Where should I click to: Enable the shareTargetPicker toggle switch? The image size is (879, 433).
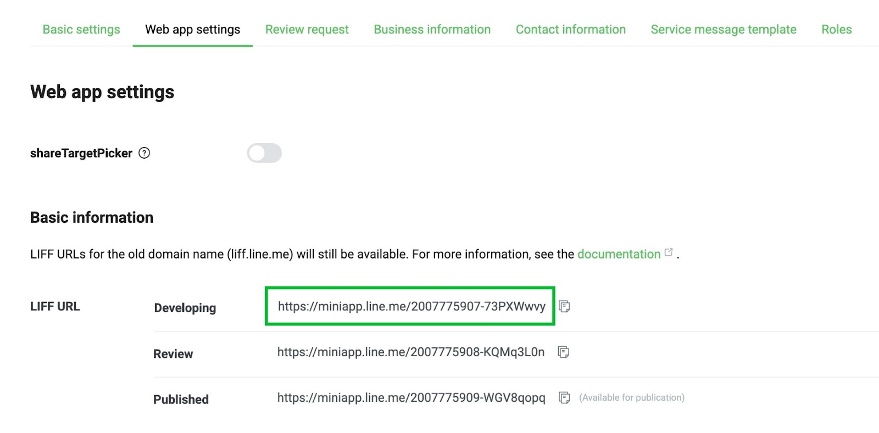coord(264,153)
